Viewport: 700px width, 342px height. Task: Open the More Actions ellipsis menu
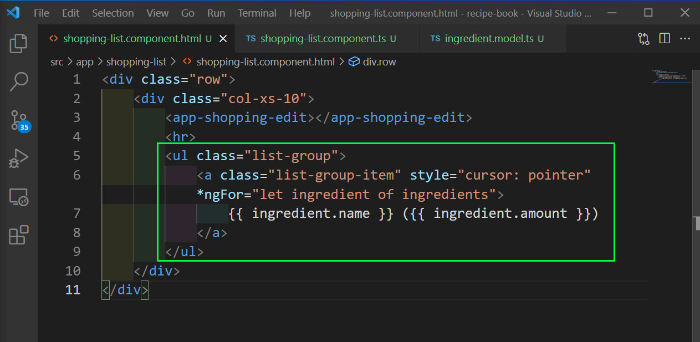click(x=685, y=39)
